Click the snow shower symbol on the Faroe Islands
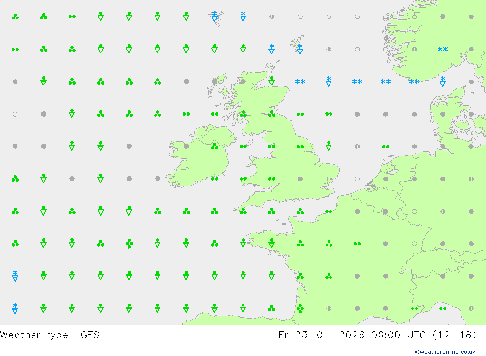Image resolution: width=486 pixels, height=356 pixels. coord(214,17)
